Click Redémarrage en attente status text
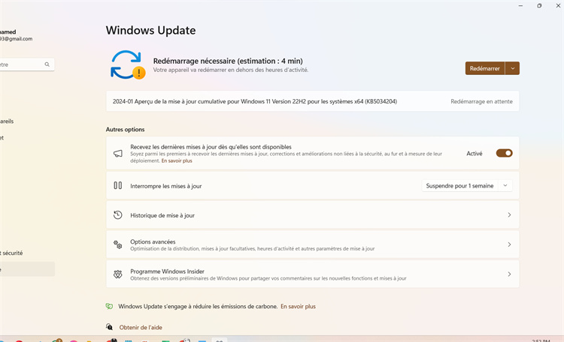 481,101
